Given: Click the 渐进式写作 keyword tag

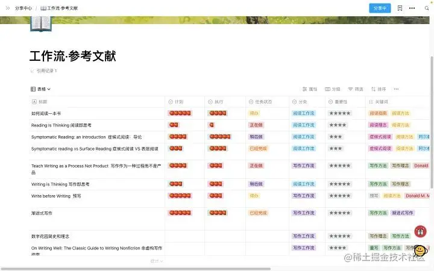Looking at the screenshot, I should (x=402, y=213).
